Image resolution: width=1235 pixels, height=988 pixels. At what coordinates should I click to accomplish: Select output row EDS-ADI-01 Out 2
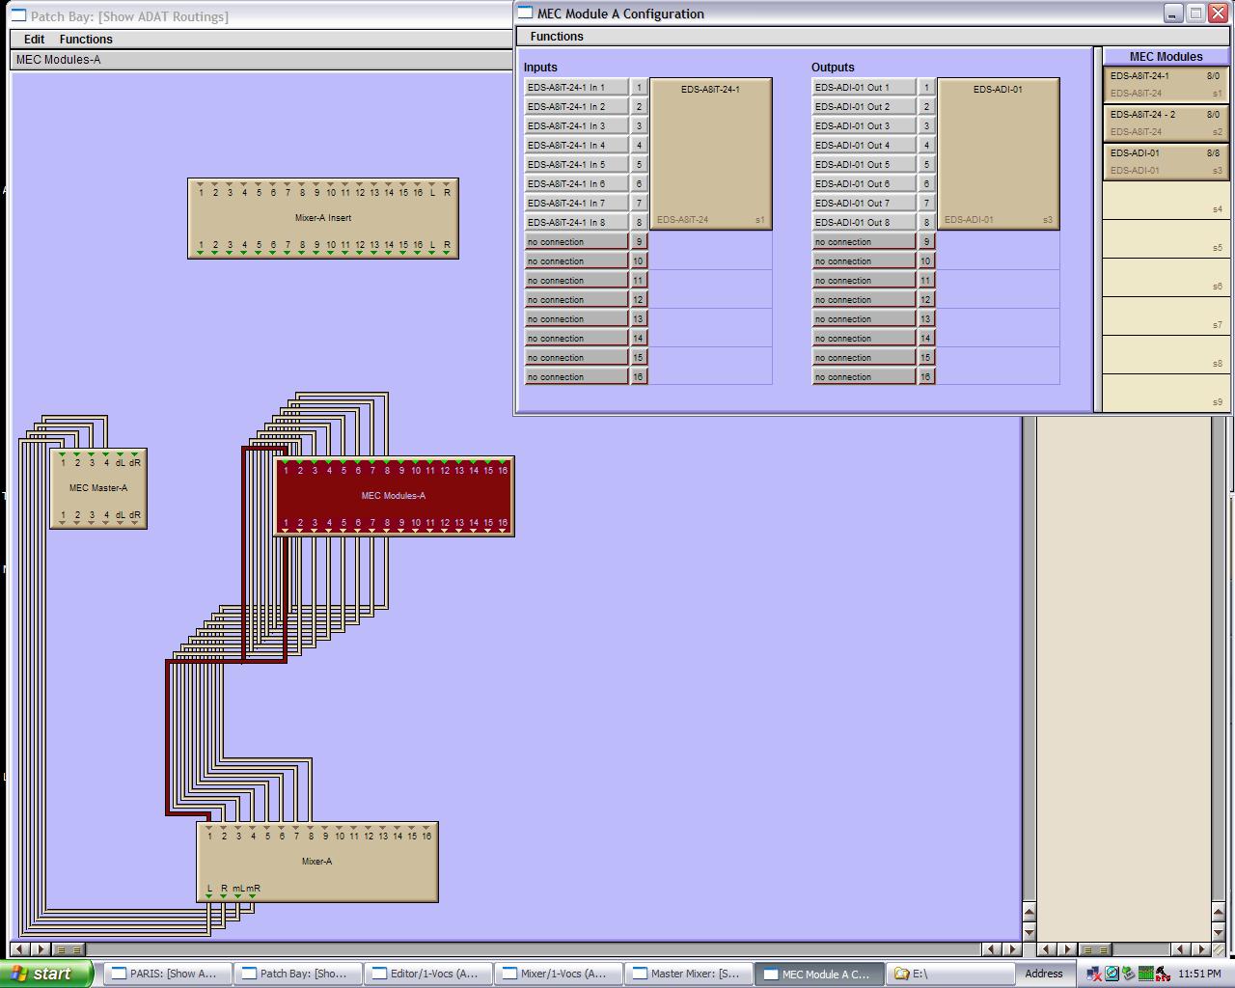click(x=864, y=106)
